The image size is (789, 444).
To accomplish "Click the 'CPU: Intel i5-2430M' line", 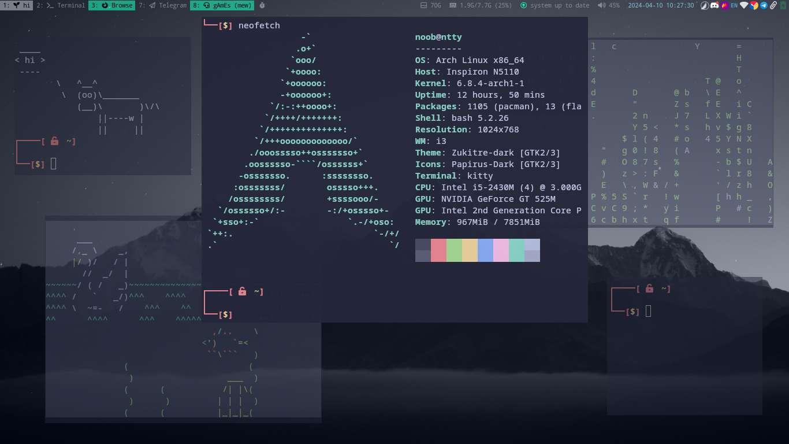I will (498, 187).
